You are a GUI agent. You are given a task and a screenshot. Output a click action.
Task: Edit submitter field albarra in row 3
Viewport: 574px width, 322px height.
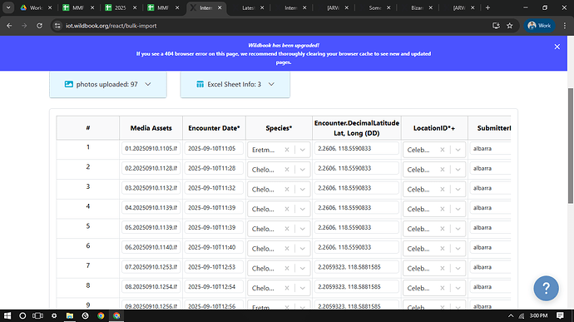[x=491, y=188]
